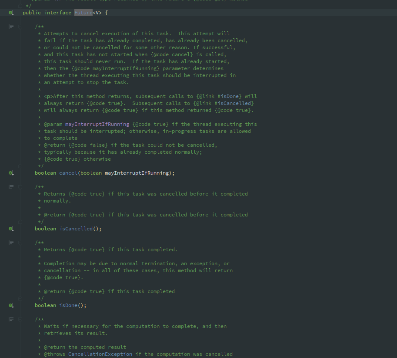The height and width of the screenshot is (358, 397).
Task: Click implemented-interface gutter icon beside Future<V>
Action: [x=11, y=13]
